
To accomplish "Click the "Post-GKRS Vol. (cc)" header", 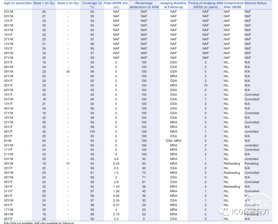I will [116, 5].
